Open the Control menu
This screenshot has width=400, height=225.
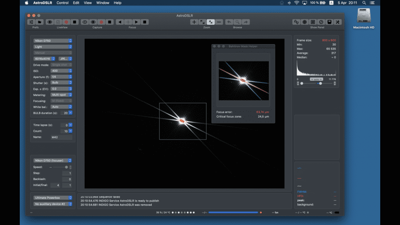pos(63,3)
